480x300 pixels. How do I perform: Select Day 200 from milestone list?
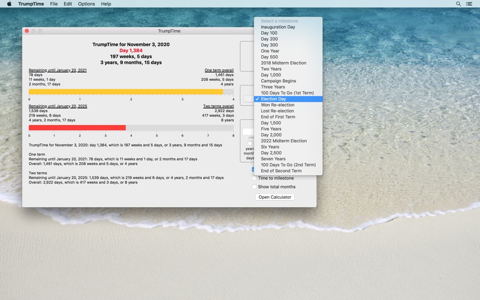pyautogui.click(x=288, y=39)
